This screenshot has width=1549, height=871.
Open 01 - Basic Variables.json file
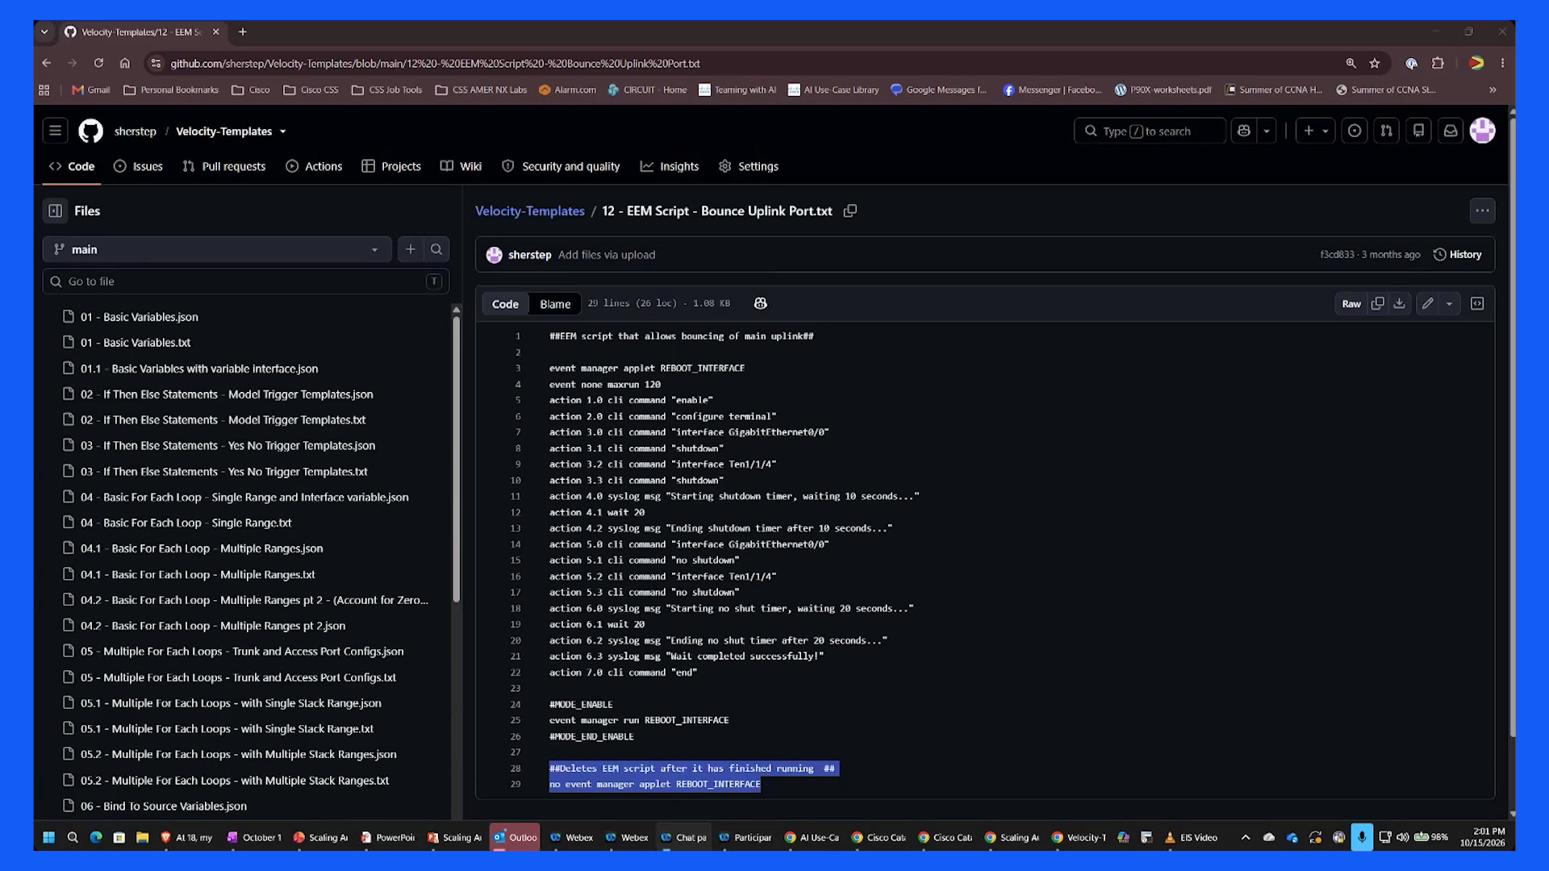(139, 317)
